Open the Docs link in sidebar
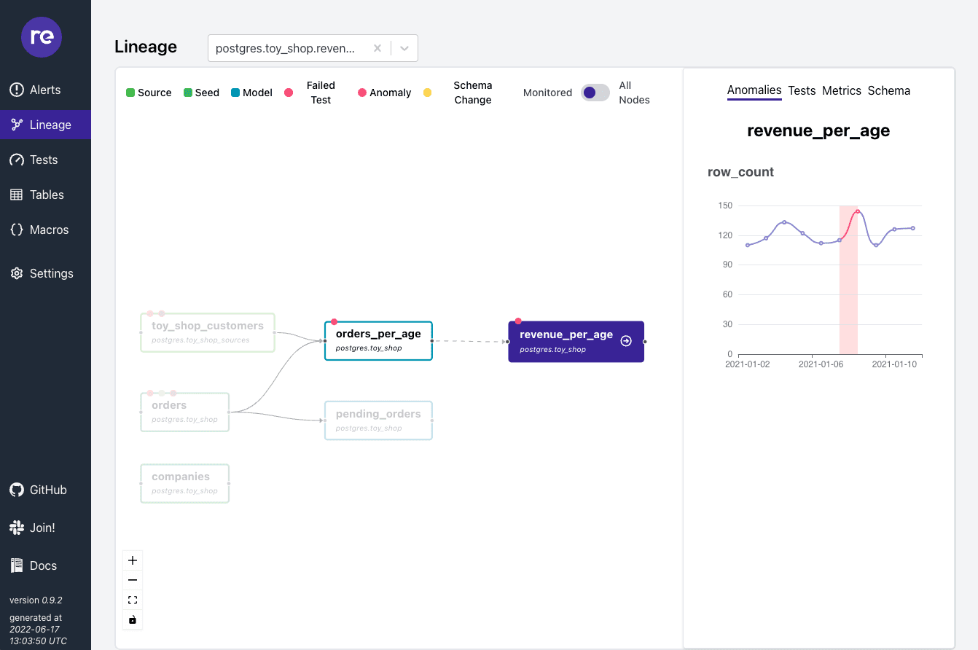The width and height of the screenshot is (978, 650). (x=17, y=565)
